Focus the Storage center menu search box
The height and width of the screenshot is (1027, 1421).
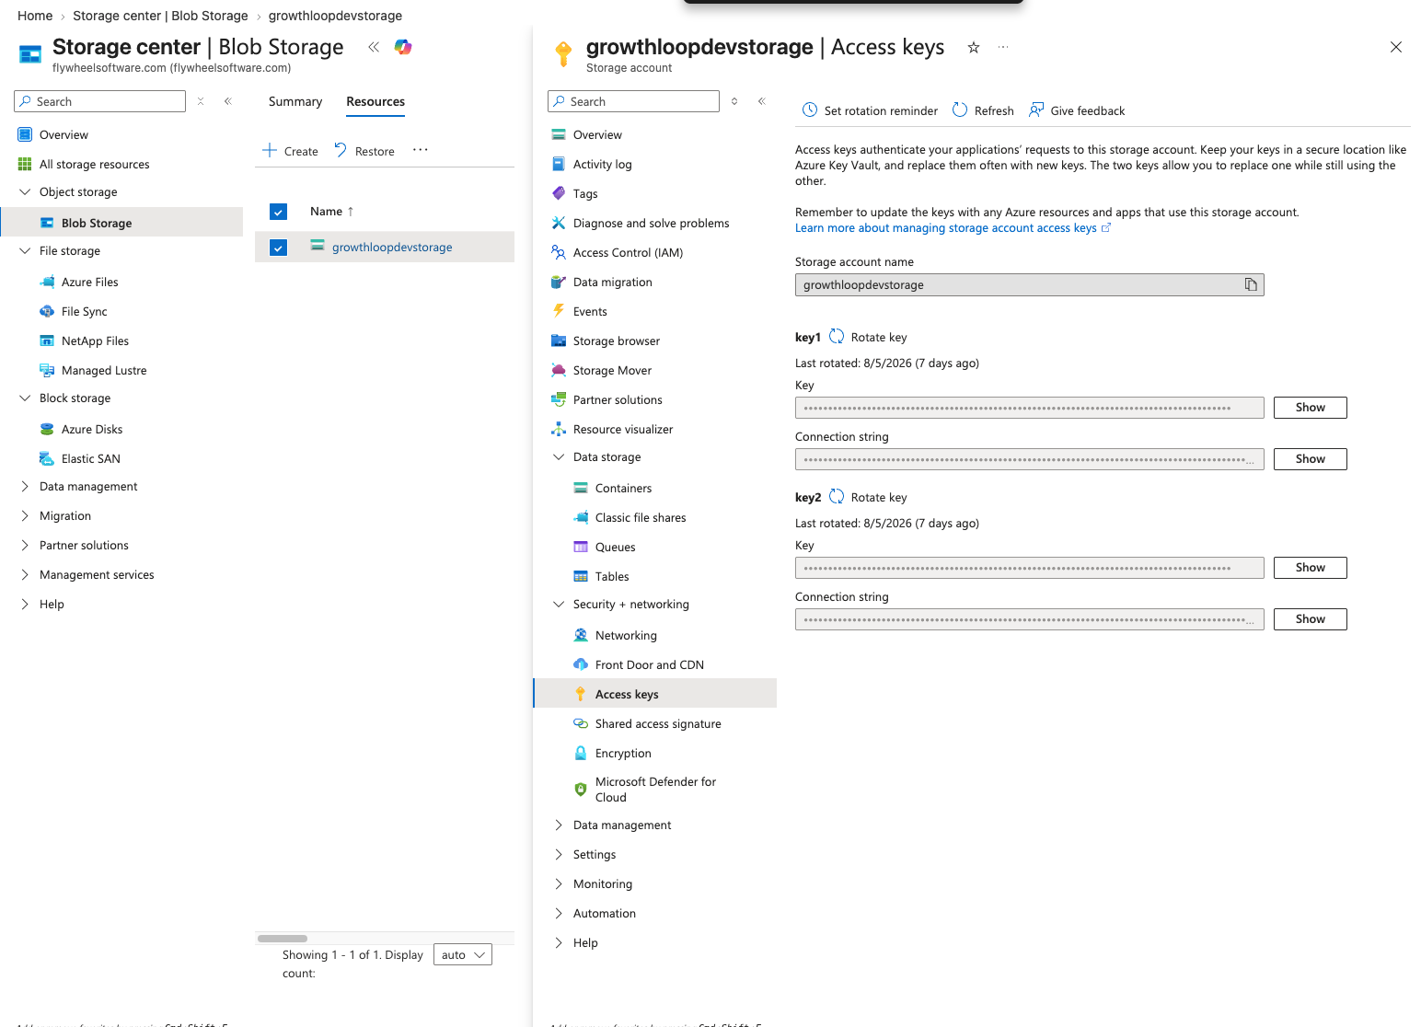[99, 101]
